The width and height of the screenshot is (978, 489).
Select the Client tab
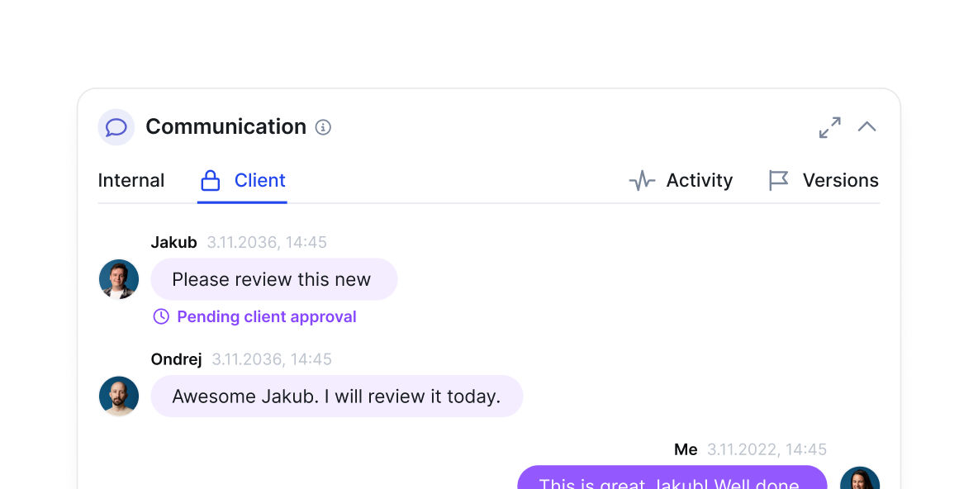(x=259, y=180)
